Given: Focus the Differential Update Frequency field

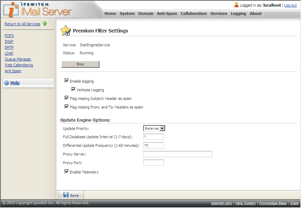Looking at the screenshot, I should click(153, 145).
